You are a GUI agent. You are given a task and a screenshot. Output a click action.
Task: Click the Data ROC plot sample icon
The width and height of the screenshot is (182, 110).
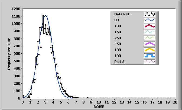point(149,14)
